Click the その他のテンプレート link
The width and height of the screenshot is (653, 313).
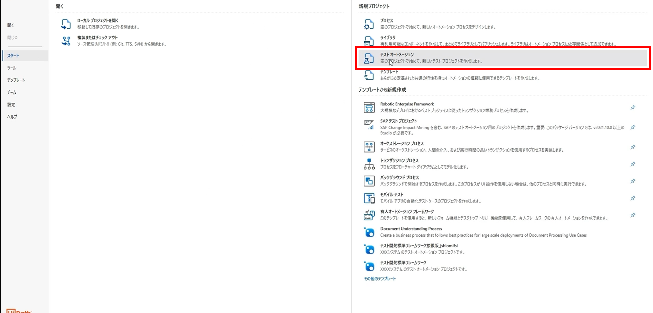click(x=380, y=279)
